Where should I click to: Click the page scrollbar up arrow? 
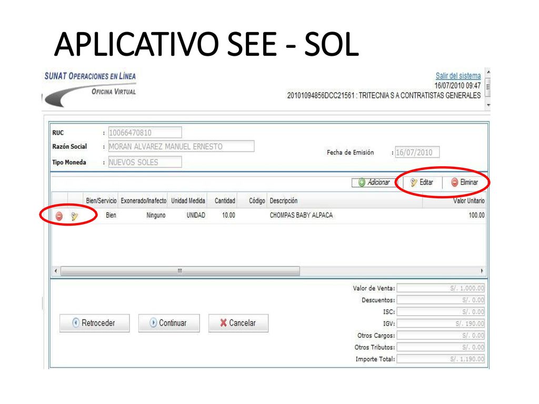pyautogui.click(x=488, y=72)
